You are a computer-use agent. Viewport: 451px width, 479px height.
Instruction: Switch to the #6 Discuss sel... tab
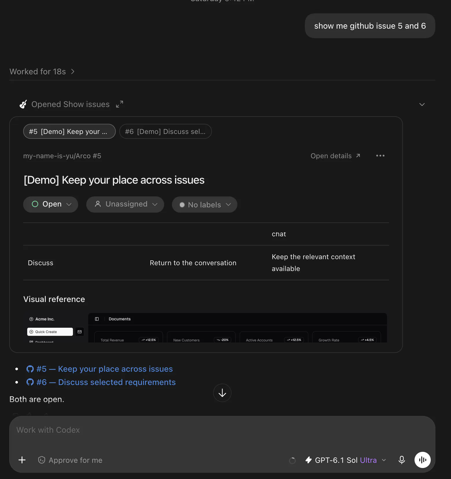point(165,132)
